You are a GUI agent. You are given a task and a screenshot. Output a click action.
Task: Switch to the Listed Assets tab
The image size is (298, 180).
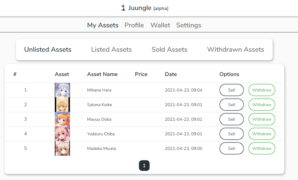pos(111,50)
